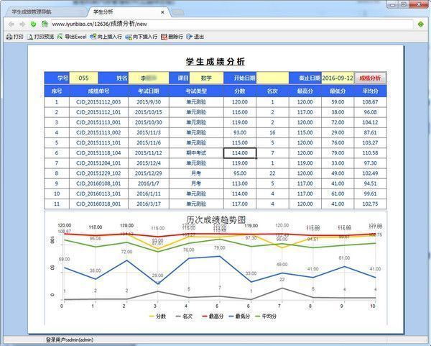431x346 pixels.
Task: Click the green diamond icon beside address bar
Action: 420,24
